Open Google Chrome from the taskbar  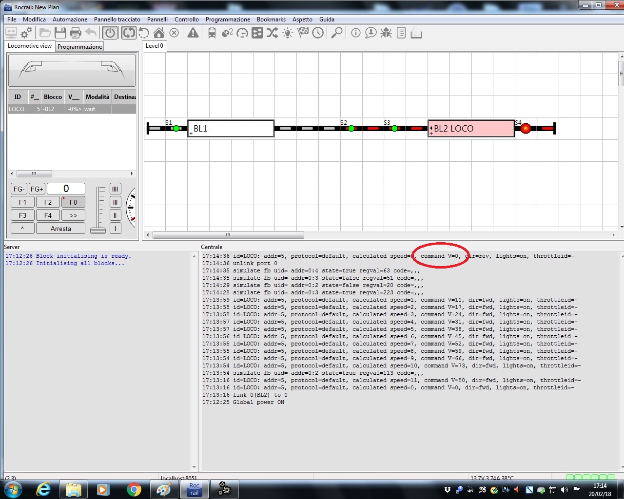pos(134,489)
